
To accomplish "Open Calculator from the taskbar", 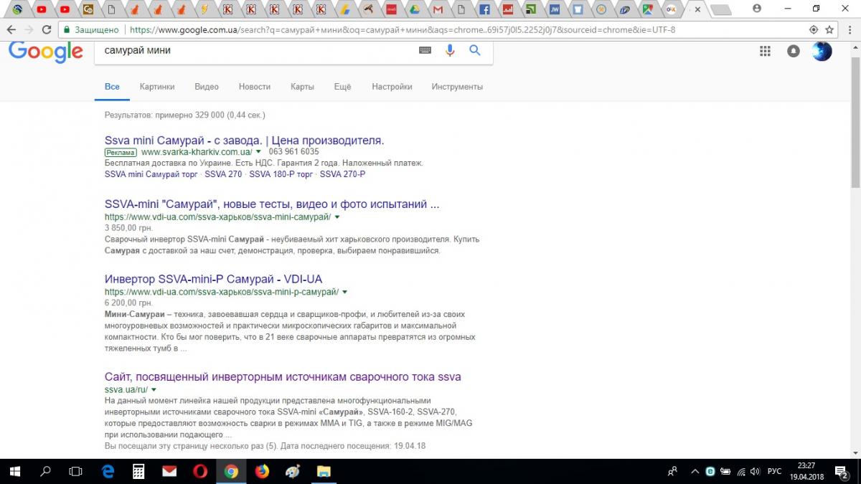I will (x=138, y=471).
